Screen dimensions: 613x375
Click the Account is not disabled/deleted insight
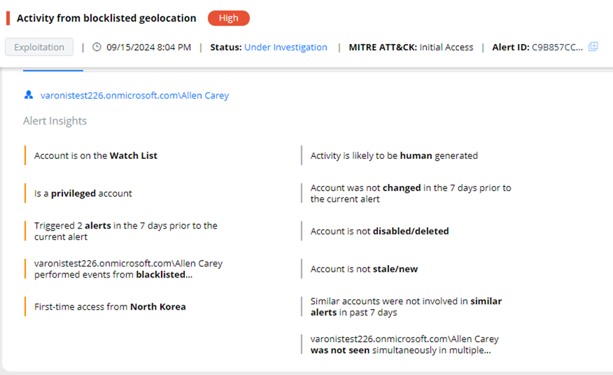[380, 231]
